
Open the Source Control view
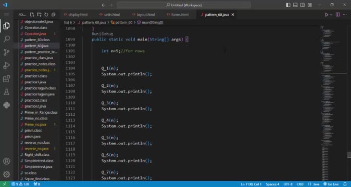click(6, 52)
